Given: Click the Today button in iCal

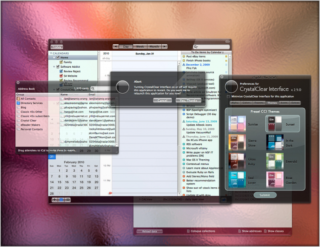Looking at the screenshot, I should click(57, 47).
